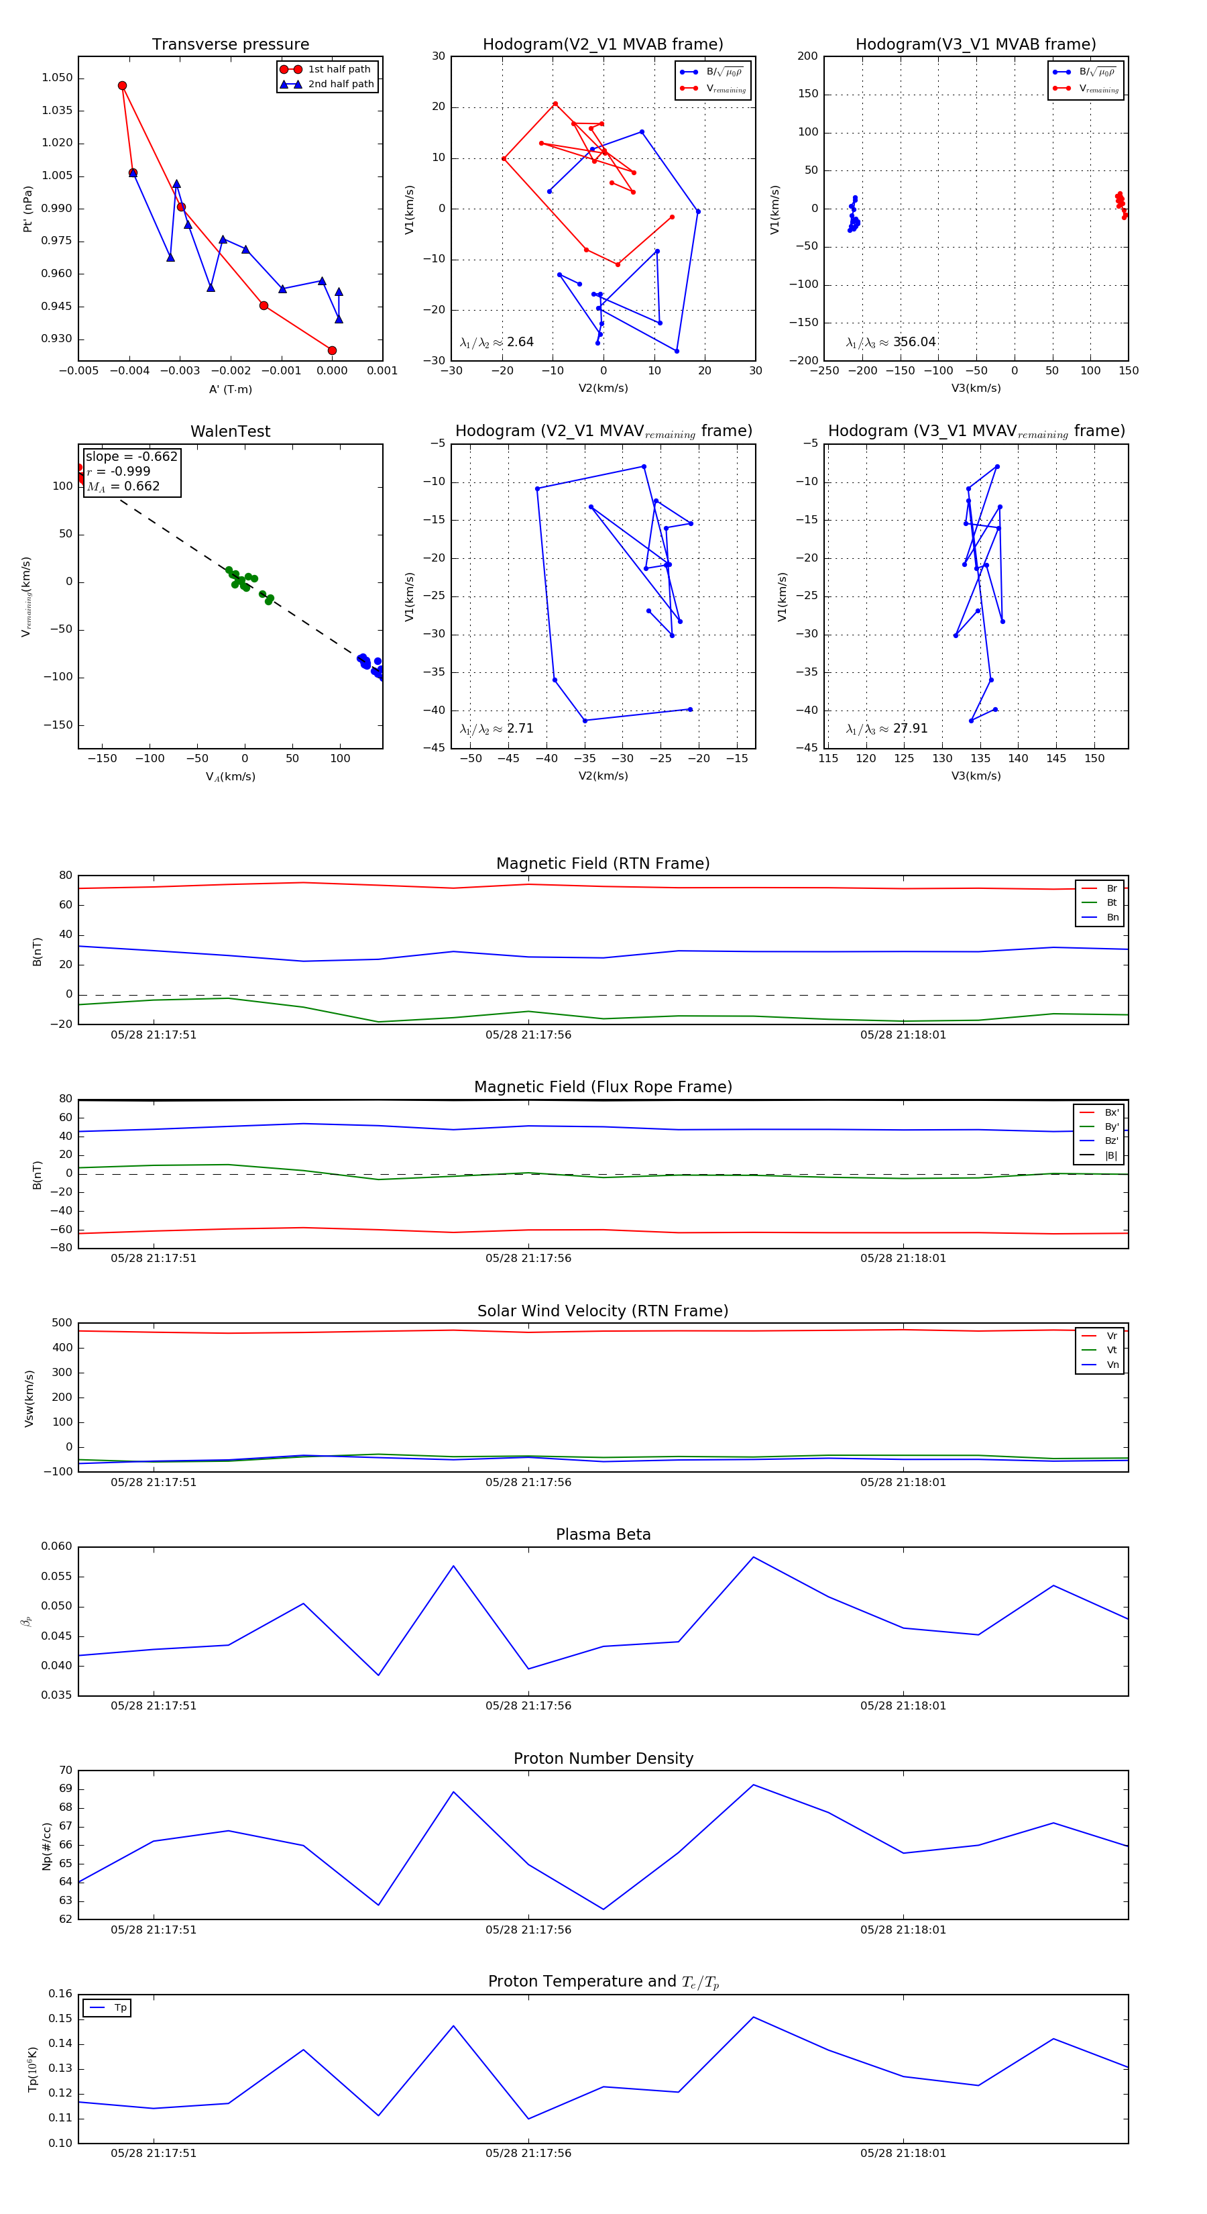Click the "Pt' (nPa)" y-axis label
1207x2214 pixels.
[27, 209]
